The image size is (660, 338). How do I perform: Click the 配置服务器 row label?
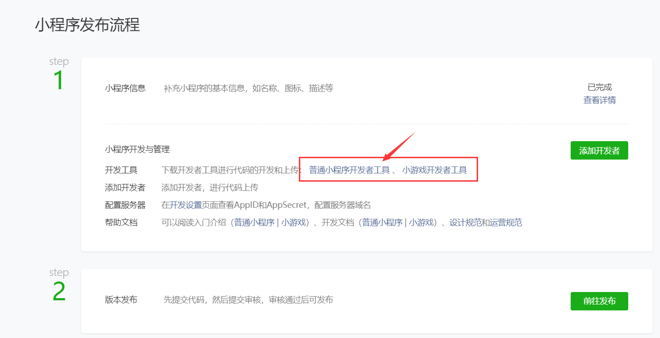[125, 205]
